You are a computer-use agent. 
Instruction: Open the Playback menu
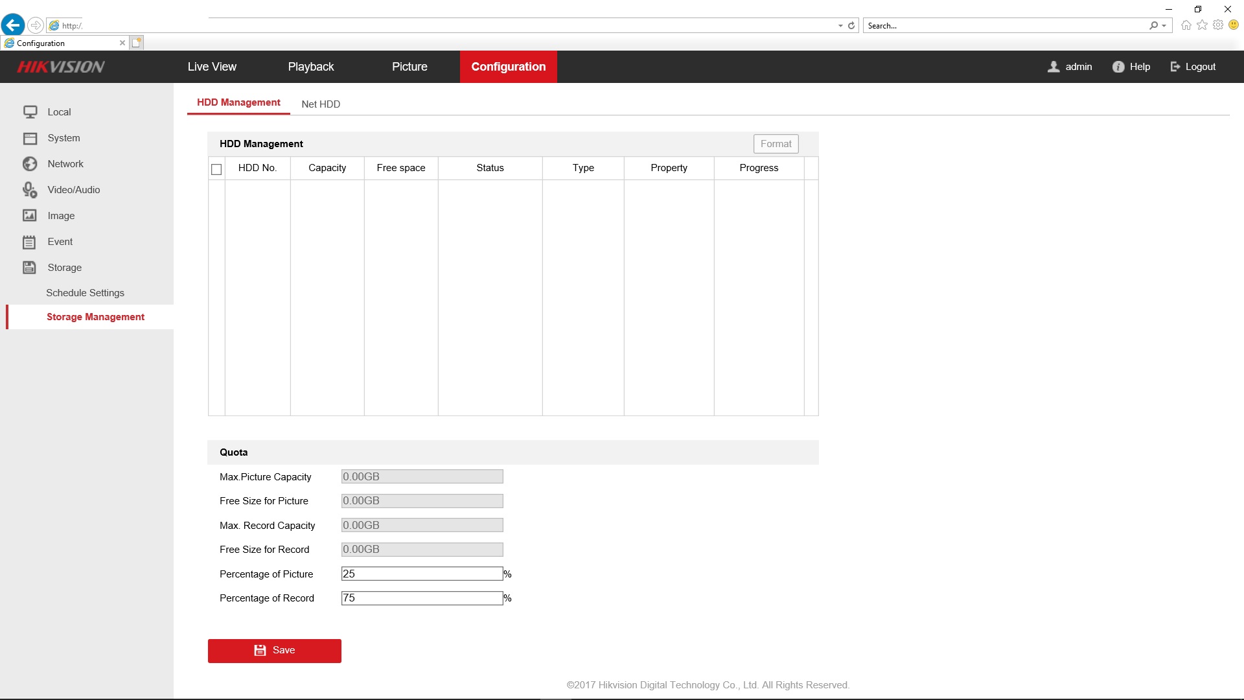311,67
